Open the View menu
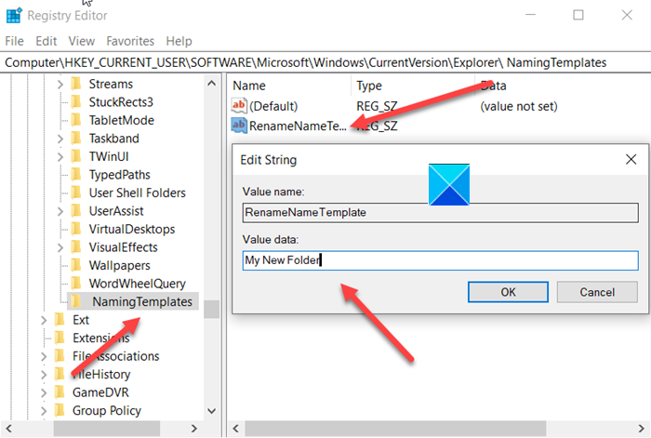The image size is (651, 438). pos(82,41)
